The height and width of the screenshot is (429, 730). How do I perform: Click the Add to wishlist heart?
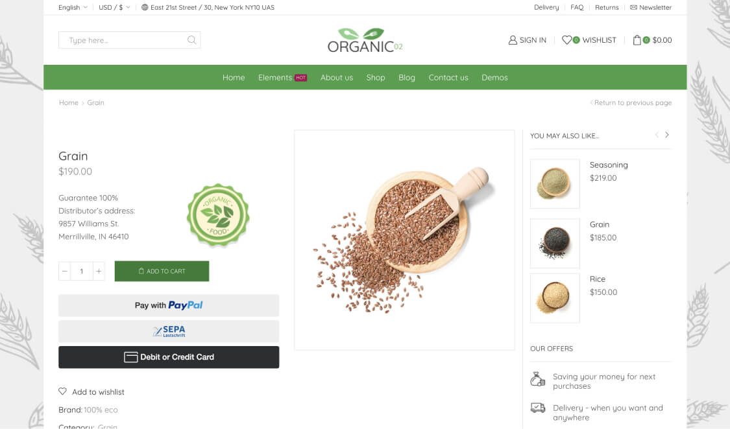62,391
